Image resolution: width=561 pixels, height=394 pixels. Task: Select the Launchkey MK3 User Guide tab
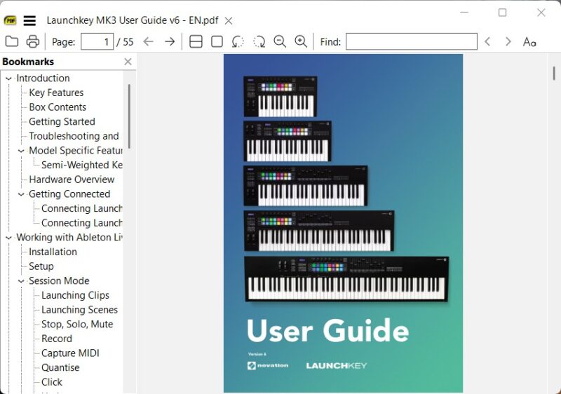(x=133, y=20)
